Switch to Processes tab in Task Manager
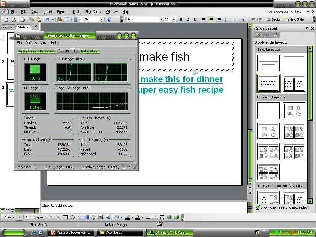 tap(48, 51)
